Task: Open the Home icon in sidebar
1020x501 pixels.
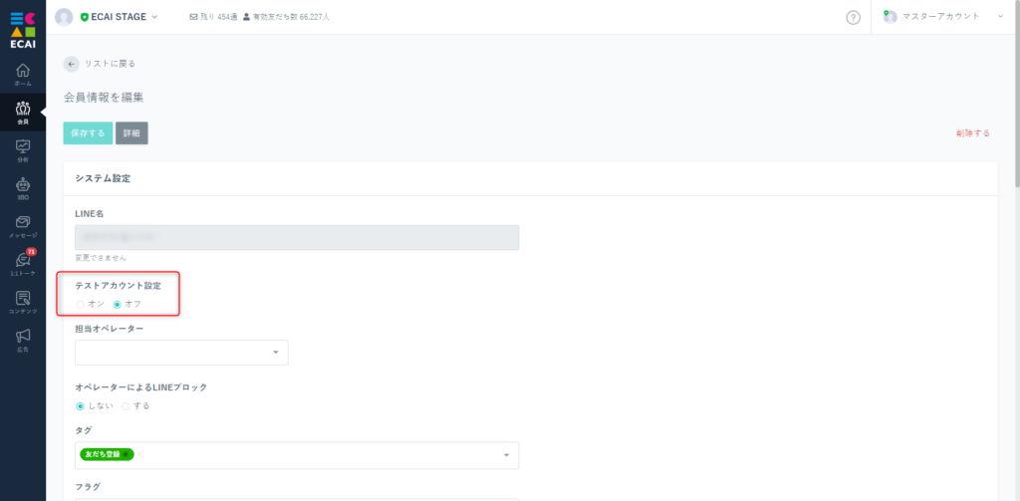Action: 23,71
